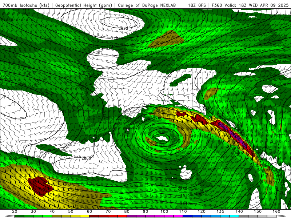Click the 160 kt legend label
The height and width of the screenshot is (218, 291).
click(x=276, y=211)
